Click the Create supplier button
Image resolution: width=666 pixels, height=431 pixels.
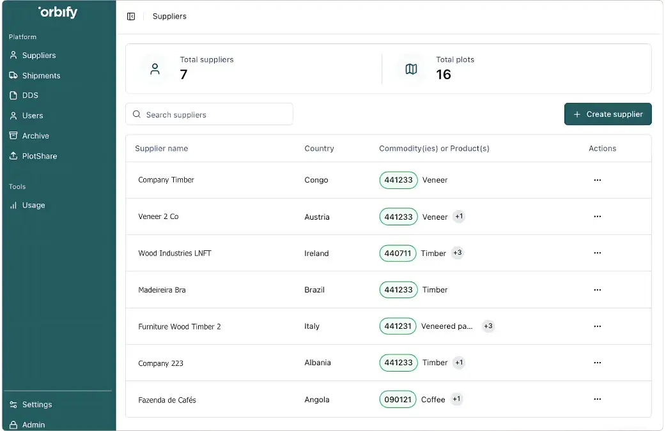607,114
